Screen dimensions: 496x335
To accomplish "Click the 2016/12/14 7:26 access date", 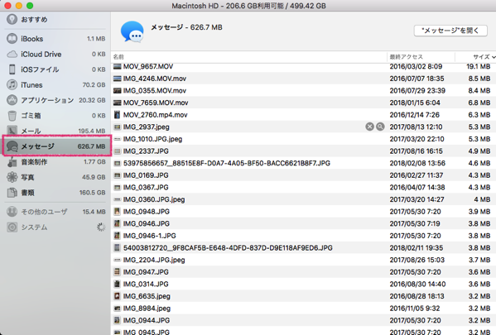I will point(415,115).
